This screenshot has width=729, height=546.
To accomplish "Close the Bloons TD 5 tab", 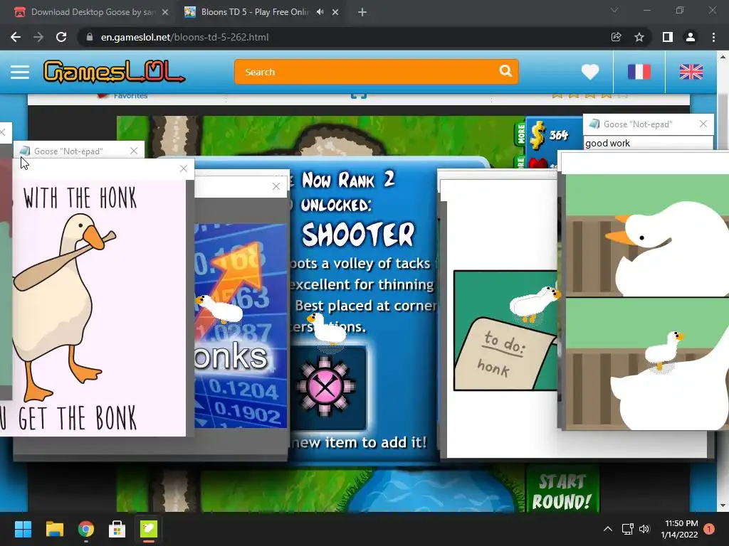I will coord(335,13).
